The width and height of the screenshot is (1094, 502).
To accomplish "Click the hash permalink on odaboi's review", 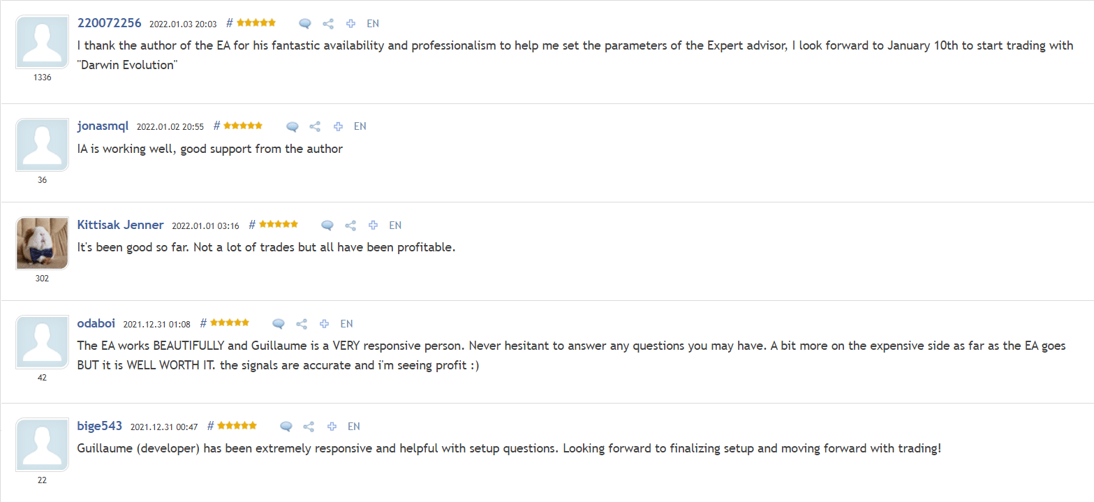I will pyautogui.click(x=202, y=323).
